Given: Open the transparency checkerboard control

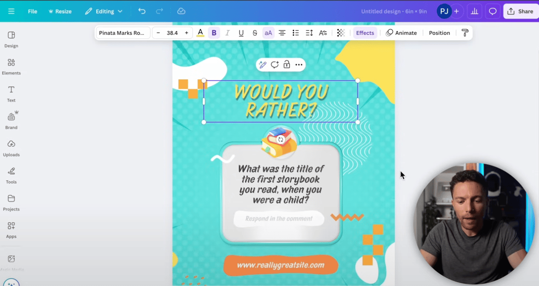Looking at the screenshot, I should pyautogui.click(x=341, y=33).
